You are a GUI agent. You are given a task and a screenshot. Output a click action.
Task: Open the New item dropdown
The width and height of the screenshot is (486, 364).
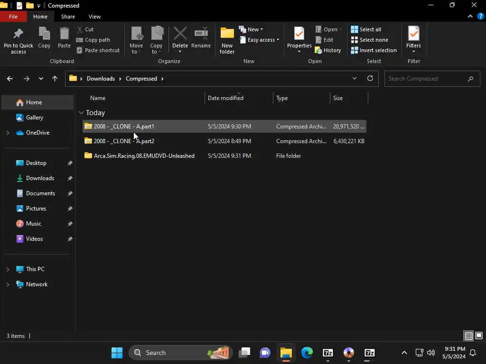tap(251, 29)
